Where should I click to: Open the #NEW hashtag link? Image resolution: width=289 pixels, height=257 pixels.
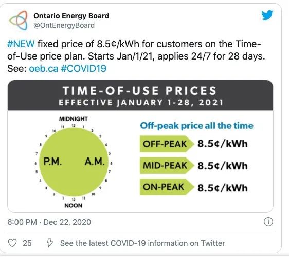click(21, 44)
